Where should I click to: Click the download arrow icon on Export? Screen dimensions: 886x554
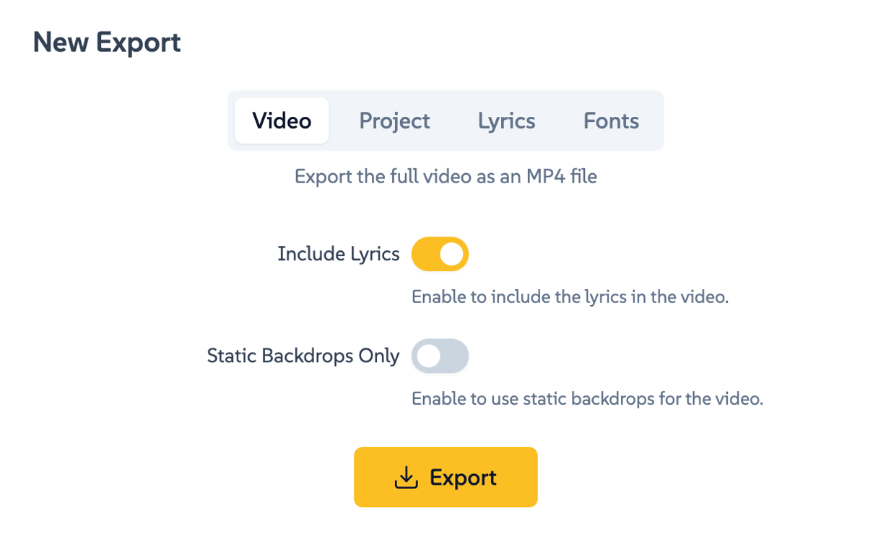(407, 478)
